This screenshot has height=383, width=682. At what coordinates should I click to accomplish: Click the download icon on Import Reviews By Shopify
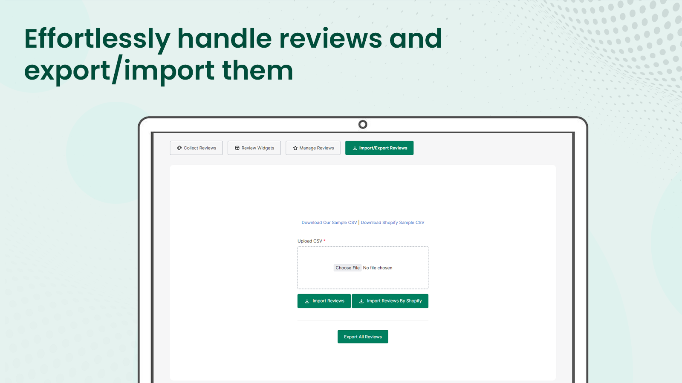(361, 301)
